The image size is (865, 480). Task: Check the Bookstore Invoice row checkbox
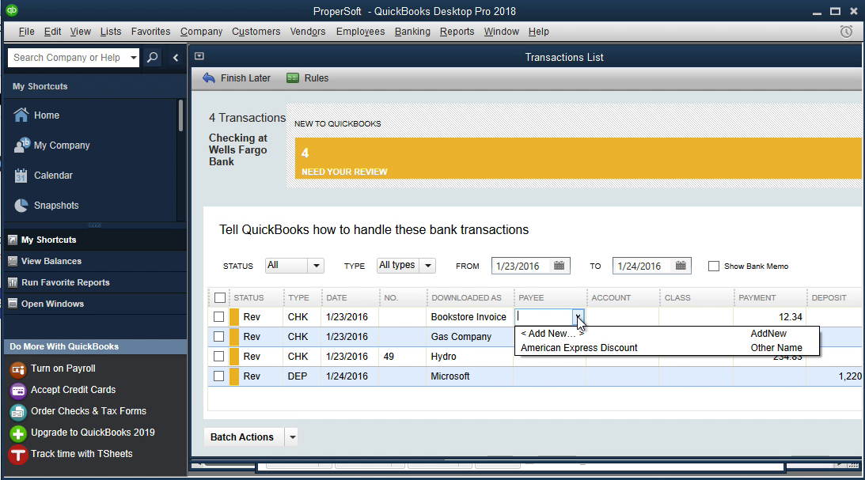tap(218, 317)
